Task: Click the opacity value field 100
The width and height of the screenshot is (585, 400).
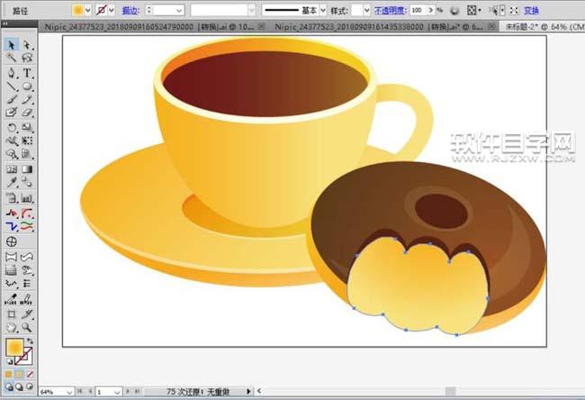Action: pos(418,11)
